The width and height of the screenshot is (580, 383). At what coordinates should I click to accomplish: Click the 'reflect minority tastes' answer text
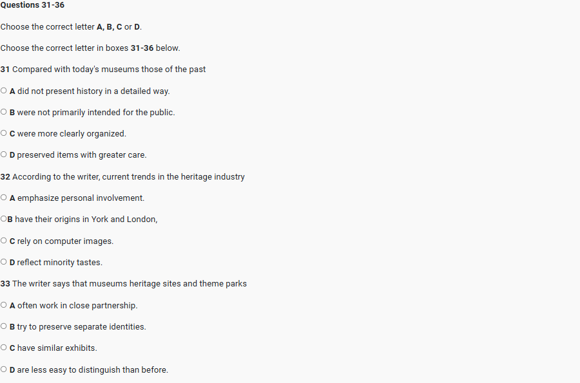pos(59,263)
